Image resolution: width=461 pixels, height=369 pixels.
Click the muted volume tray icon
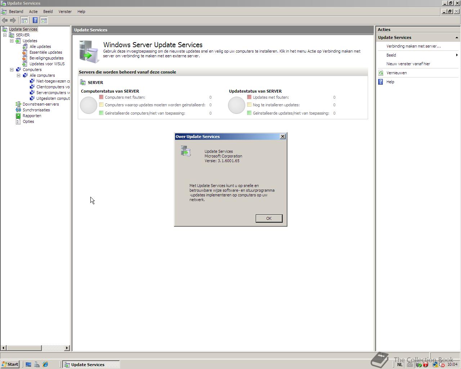point(442,365)
